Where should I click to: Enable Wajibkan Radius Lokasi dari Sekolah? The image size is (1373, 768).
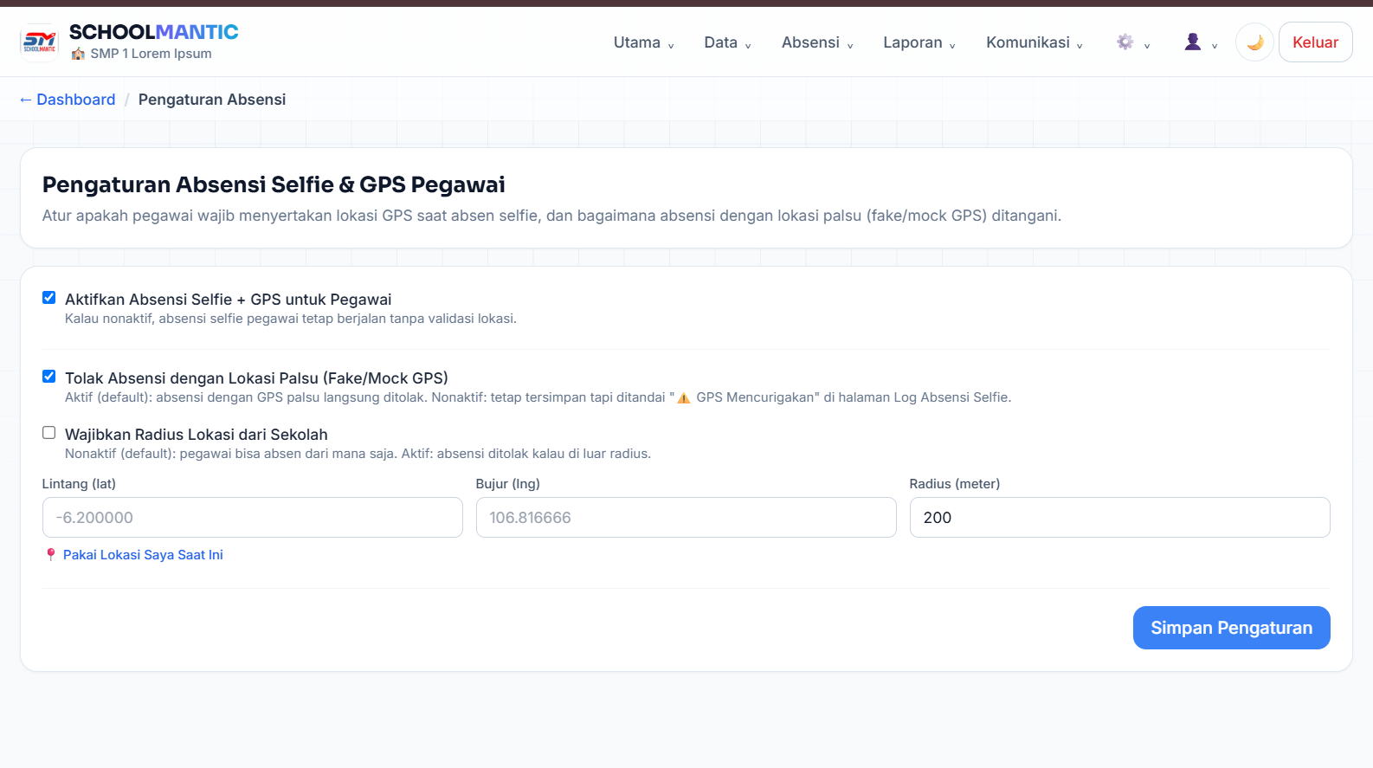(x=49, y=433)
